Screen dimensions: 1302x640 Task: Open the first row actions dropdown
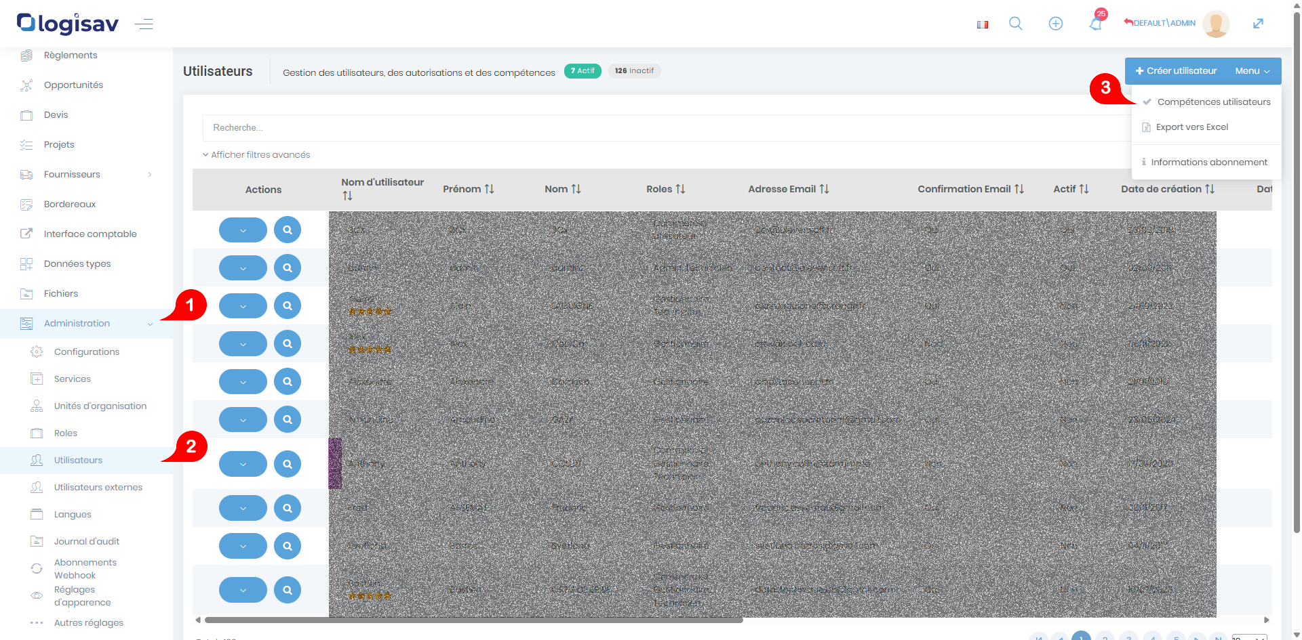pyautogui.click(x=243, y=230)
